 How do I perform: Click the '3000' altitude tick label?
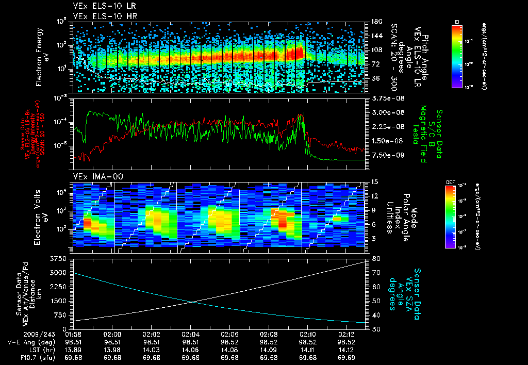(58, 273)
